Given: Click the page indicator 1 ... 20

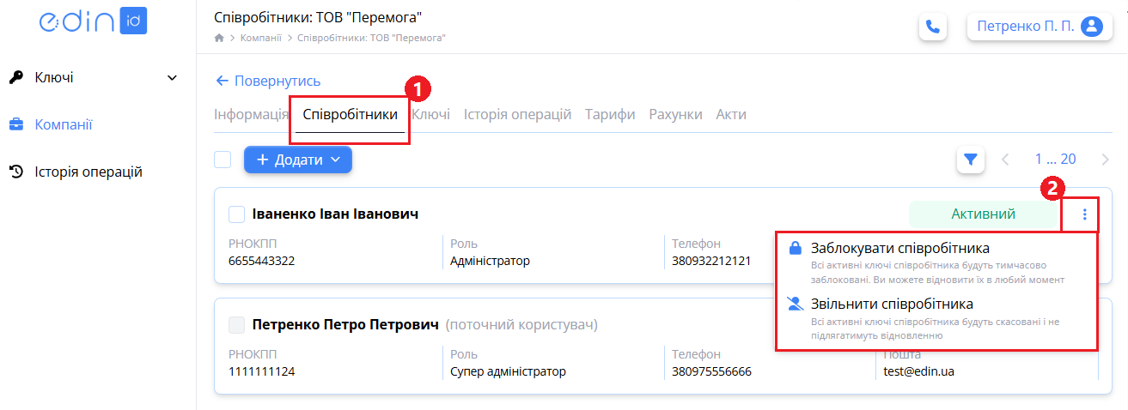Looking at the screenshot, I should [x=1055, y=160].
